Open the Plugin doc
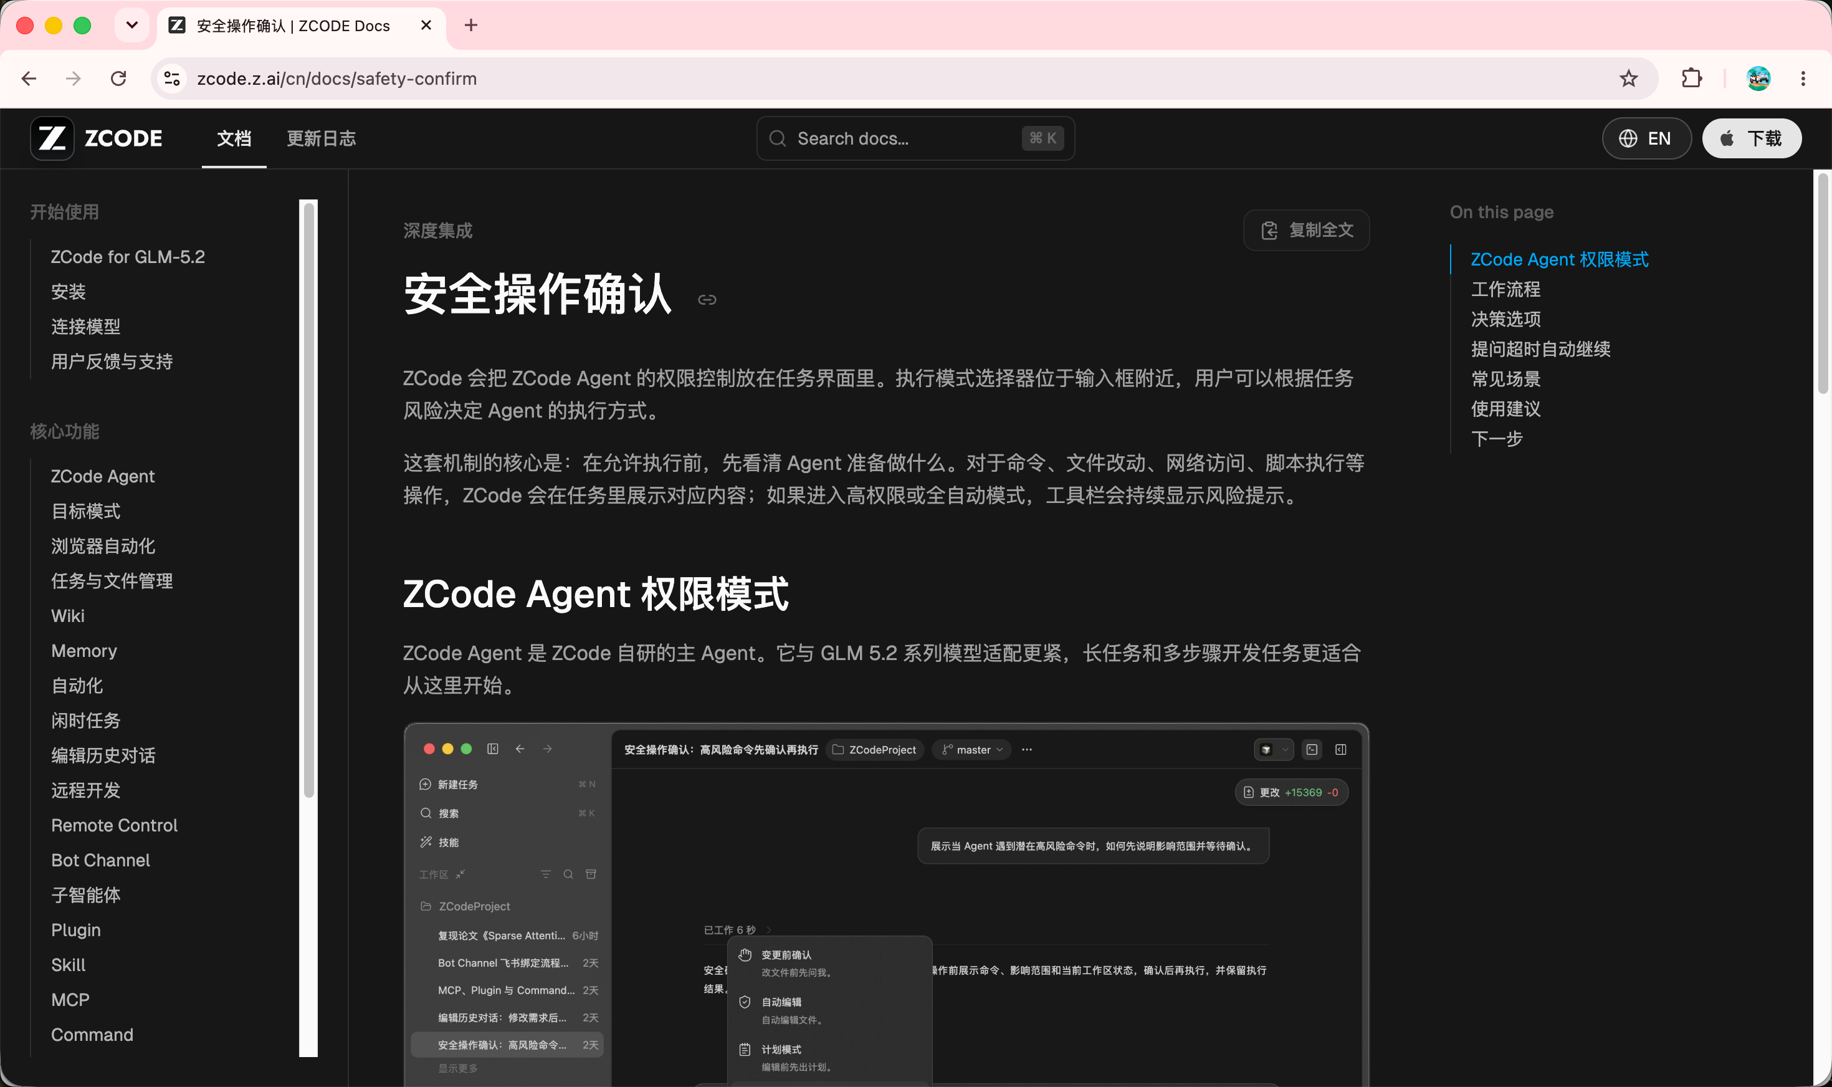This screenshot has height=1087, width=1832. 76,931
